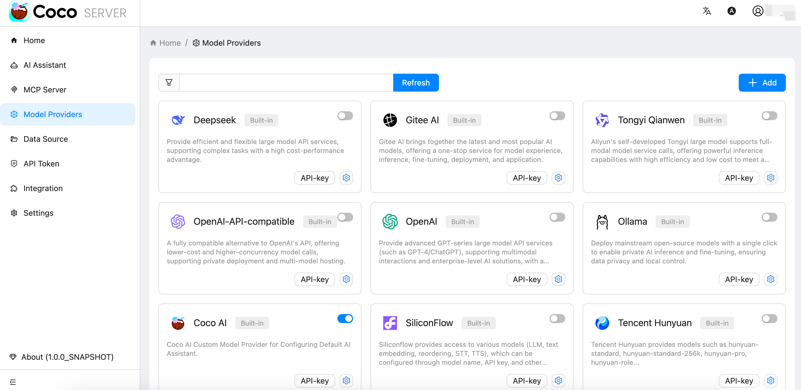Click the OpenAI green logo
The image size is (801, 390).
click(390, 221)
